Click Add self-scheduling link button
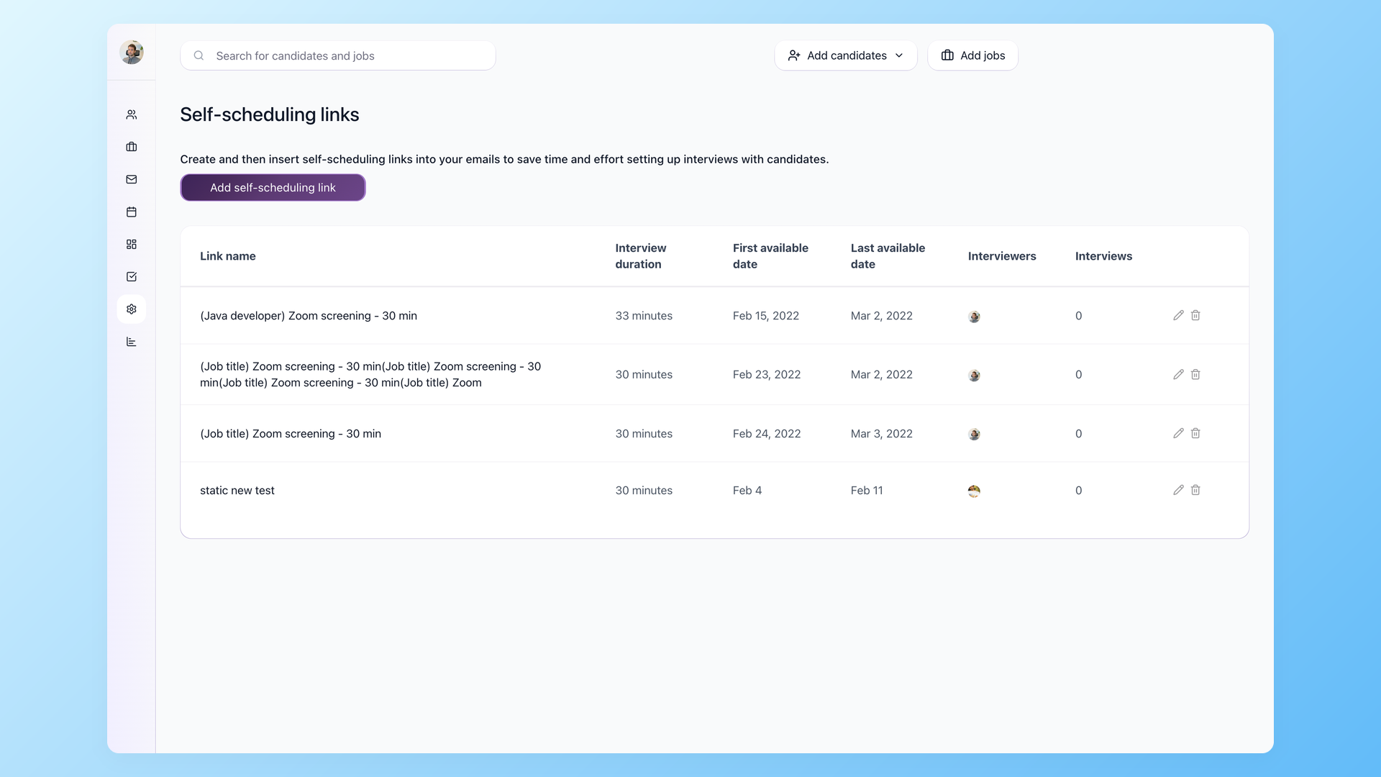This screenshot has height=777, width=1381. click(273, 187)
